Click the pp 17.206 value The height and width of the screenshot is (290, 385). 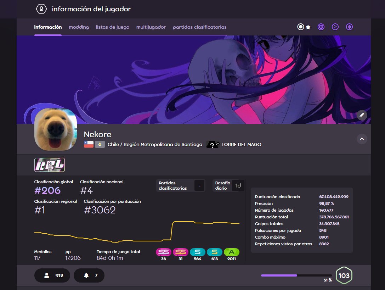(73, 258)
